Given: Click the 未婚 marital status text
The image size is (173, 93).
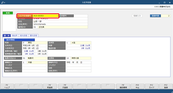Looking at the screenshot, I should click(30, 63).
